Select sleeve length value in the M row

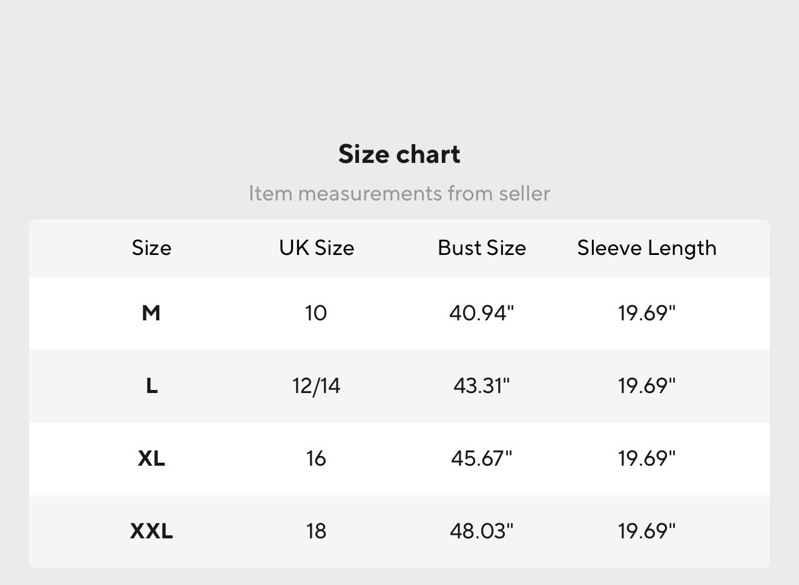pyautogui.click(x=646, y=313)
